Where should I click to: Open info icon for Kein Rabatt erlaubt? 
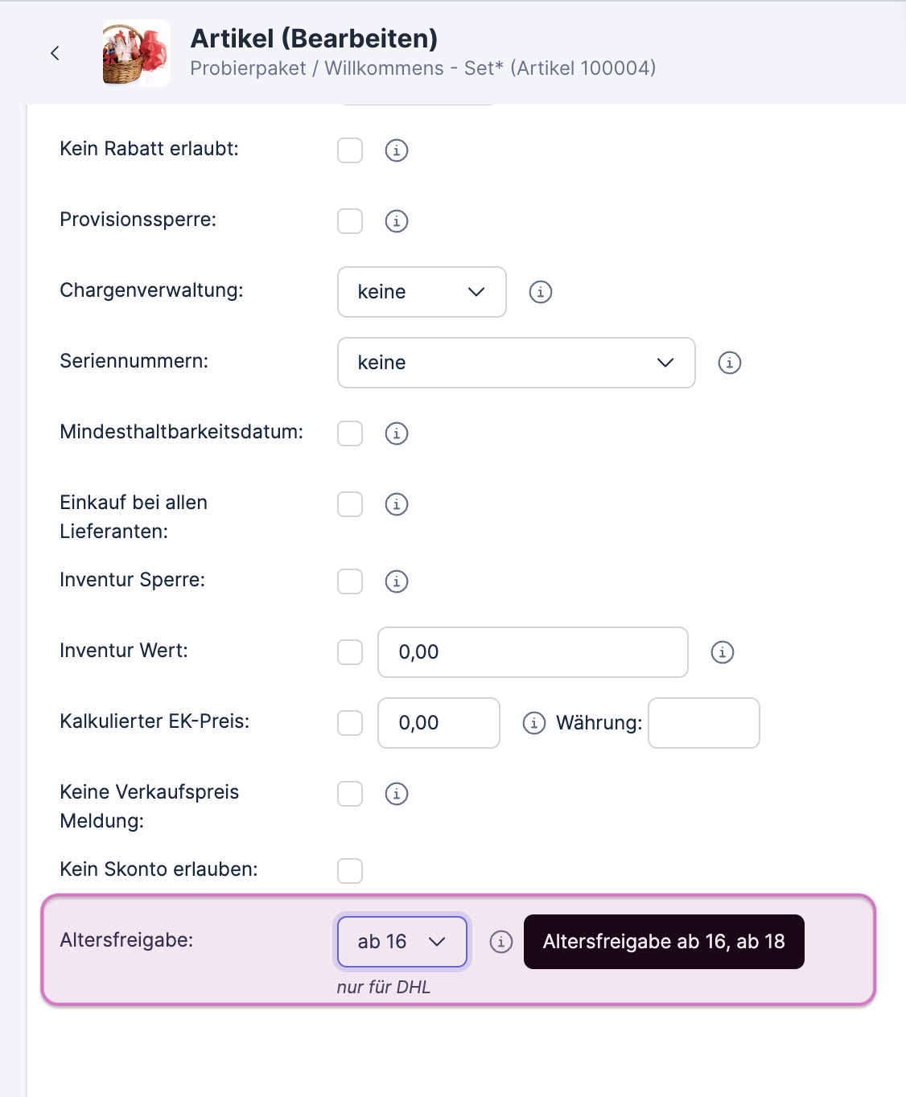[x=397, y=150]
